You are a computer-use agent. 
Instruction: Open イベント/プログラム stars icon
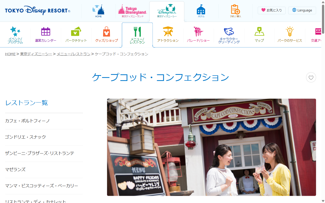tap(15, 35)
